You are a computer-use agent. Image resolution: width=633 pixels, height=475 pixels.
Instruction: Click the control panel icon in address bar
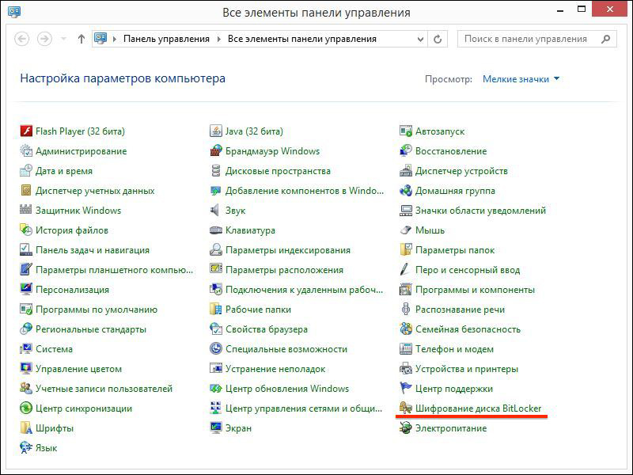click(x=100, y=38)
